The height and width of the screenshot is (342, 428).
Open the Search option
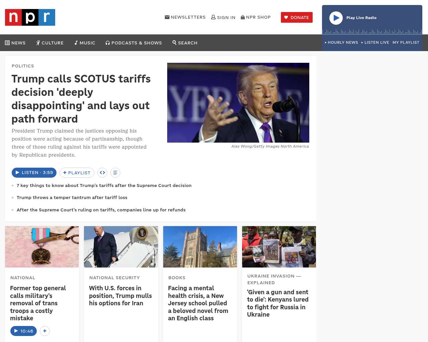pos(185,43)
